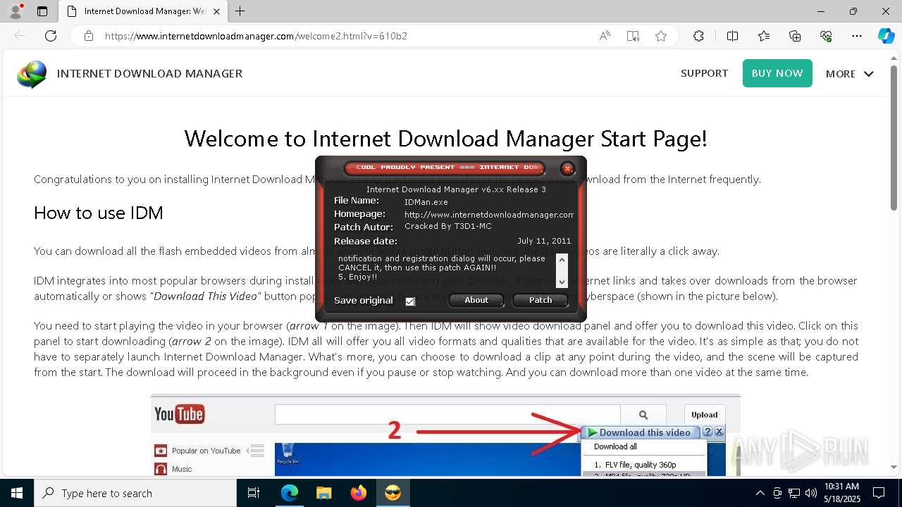Click the Patch button in patcher

540,300
